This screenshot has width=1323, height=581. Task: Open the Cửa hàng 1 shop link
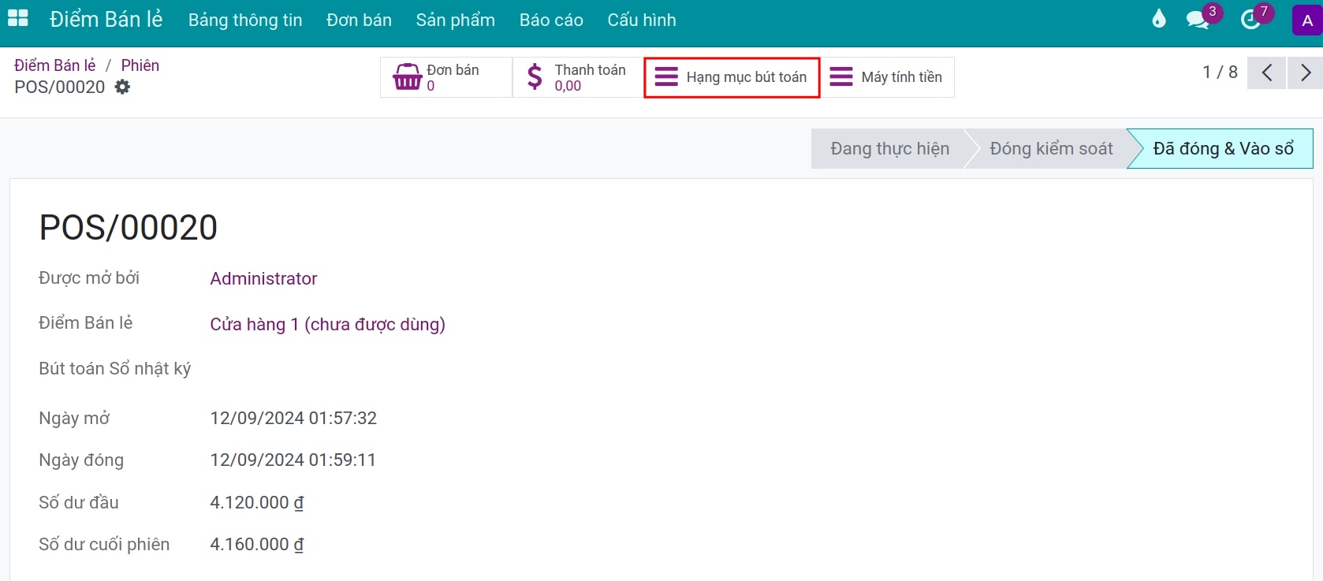pos(327,325)
